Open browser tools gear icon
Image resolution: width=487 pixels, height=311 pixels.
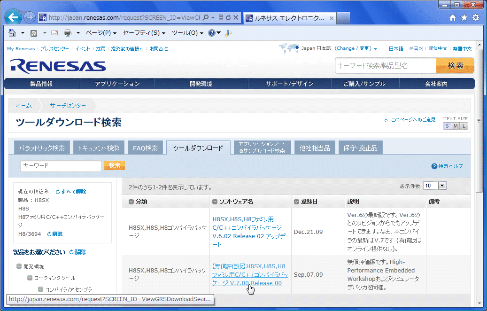coord(476,18)
